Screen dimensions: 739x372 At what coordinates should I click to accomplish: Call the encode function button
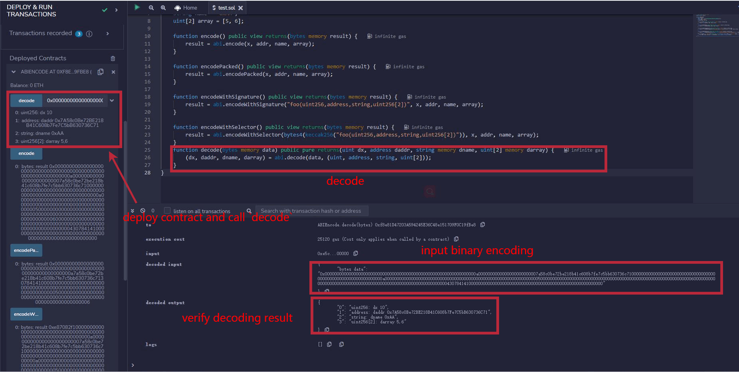click(x=26, y=153)
